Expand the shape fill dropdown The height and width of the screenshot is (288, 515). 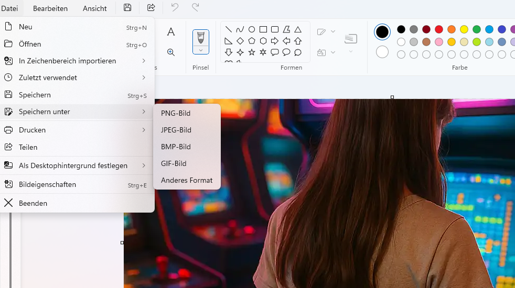click(333, 52)
